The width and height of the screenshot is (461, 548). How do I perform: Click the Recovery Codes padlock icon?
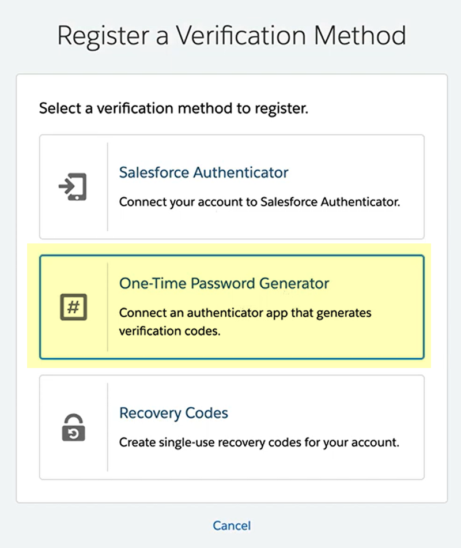pos(73,427)
